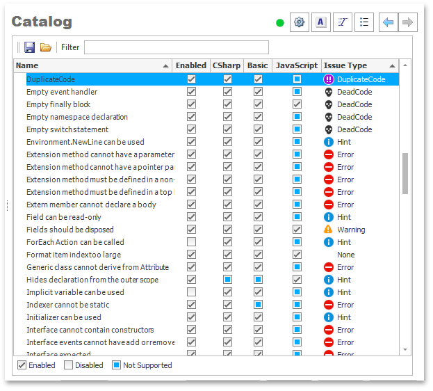The image size is (433, 391).
Task: Enable the Implicit variable can be used rule
Action: click(x=191, y=292)
